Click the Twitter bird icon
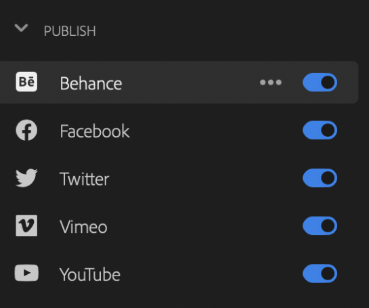Screen dimensions: 369x308 26,178
